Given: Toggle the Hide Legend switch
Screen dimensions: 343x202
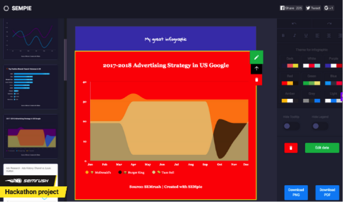Looking at the screenshot, I should coord(320,126).
